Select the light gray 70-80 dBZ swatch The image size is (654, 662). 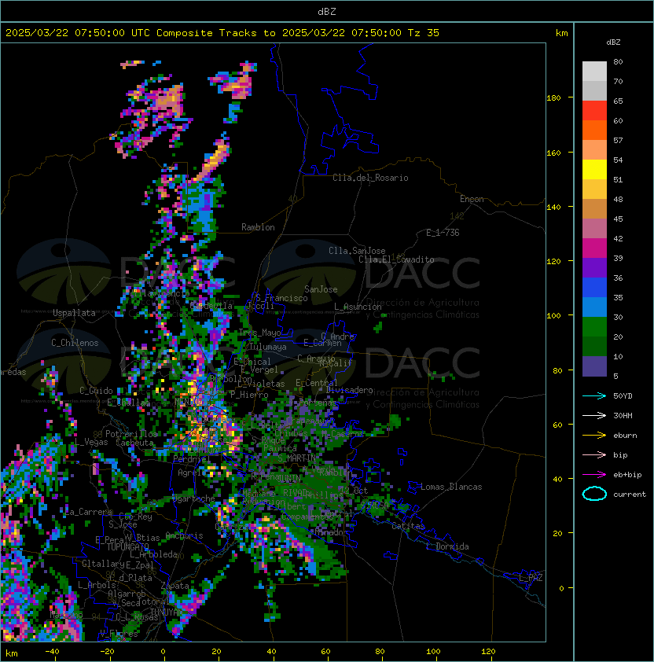click(594, 72)
